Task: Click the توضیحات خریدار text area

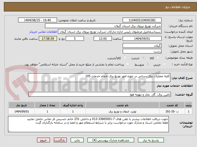Action: [88, 124]
